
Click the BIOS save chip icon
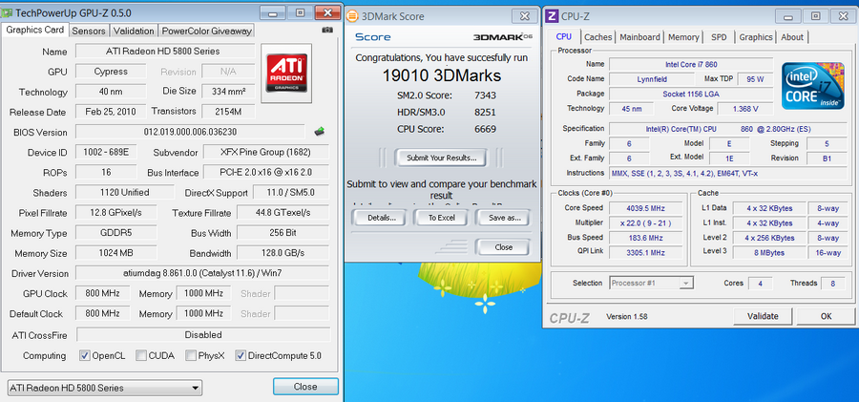(x=320, y=132)
